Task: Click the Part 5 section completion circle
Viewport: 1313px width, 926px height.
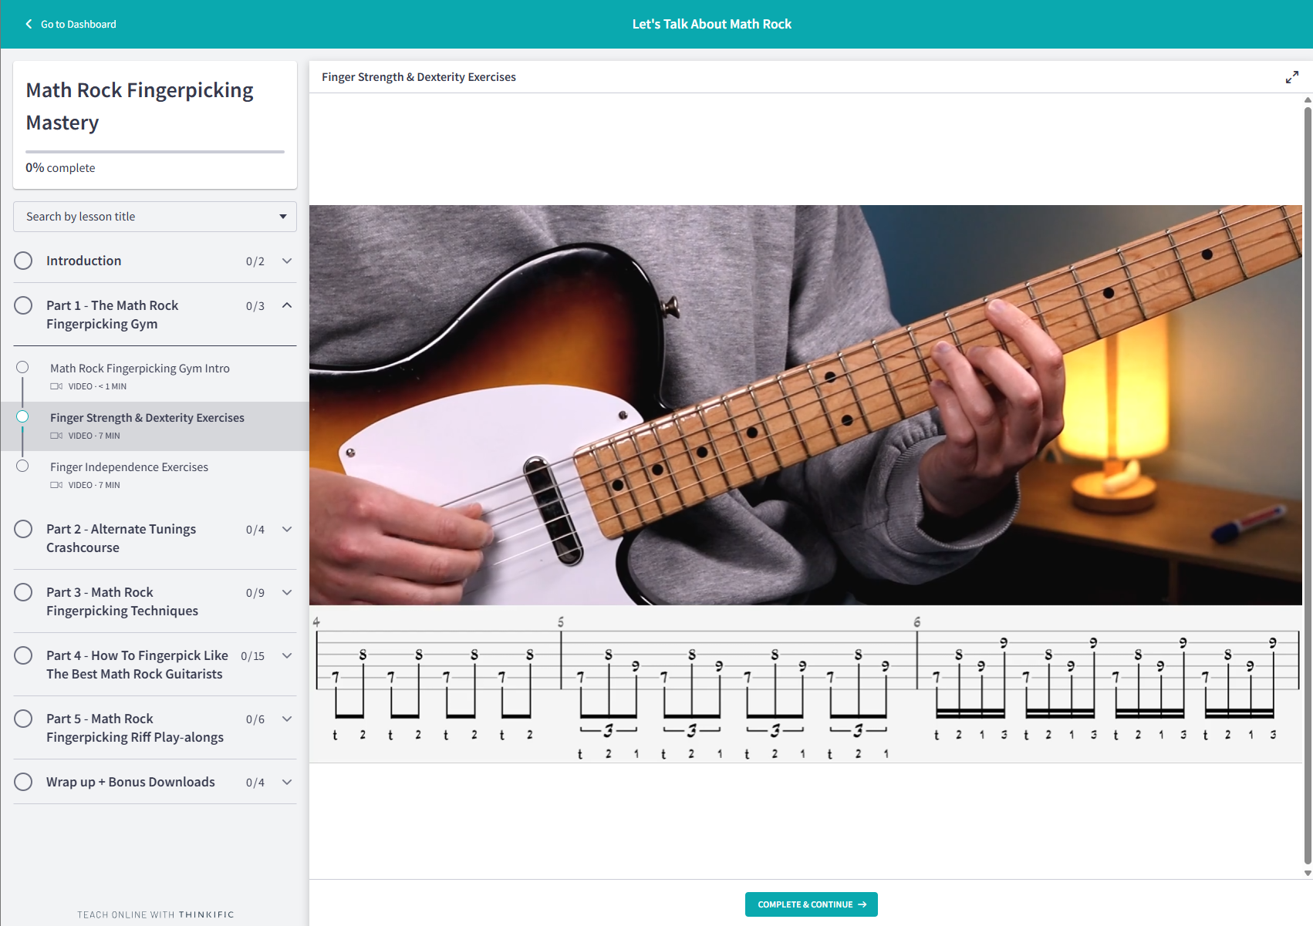Action: [23, 719]
